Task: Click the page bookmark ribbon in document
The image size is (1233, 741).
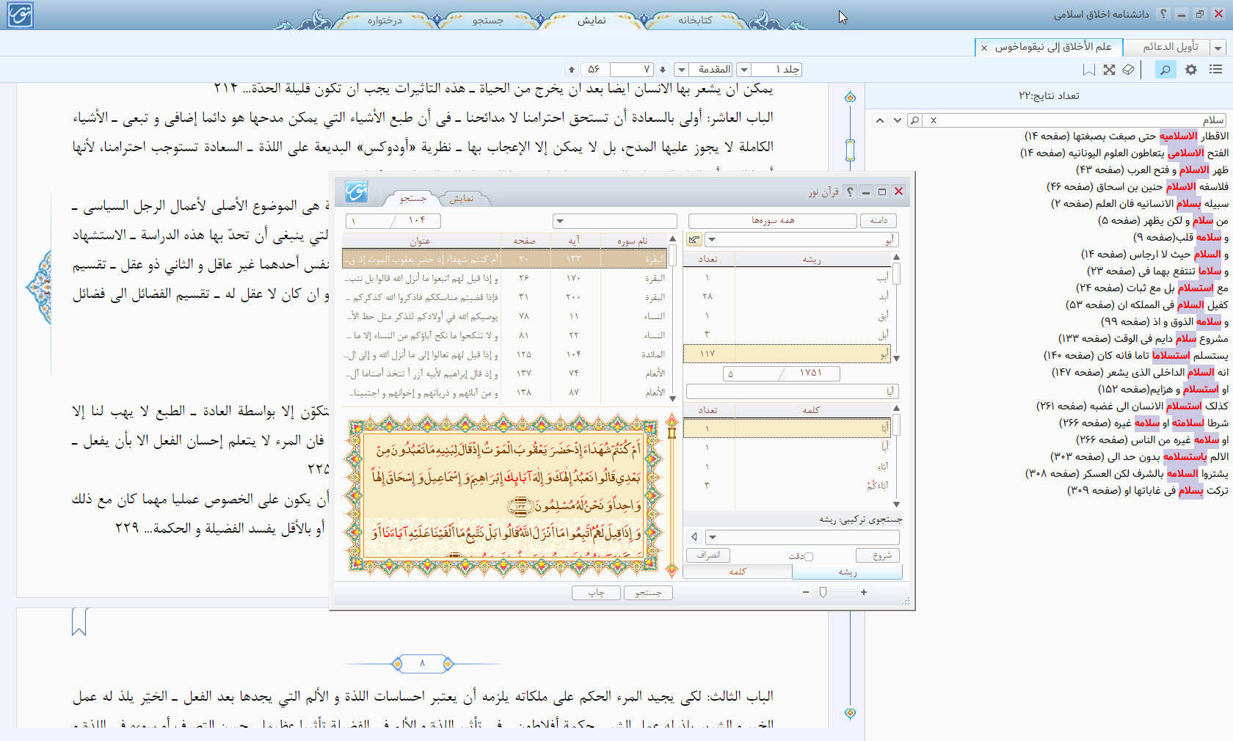Action: (x=79, y=621)
